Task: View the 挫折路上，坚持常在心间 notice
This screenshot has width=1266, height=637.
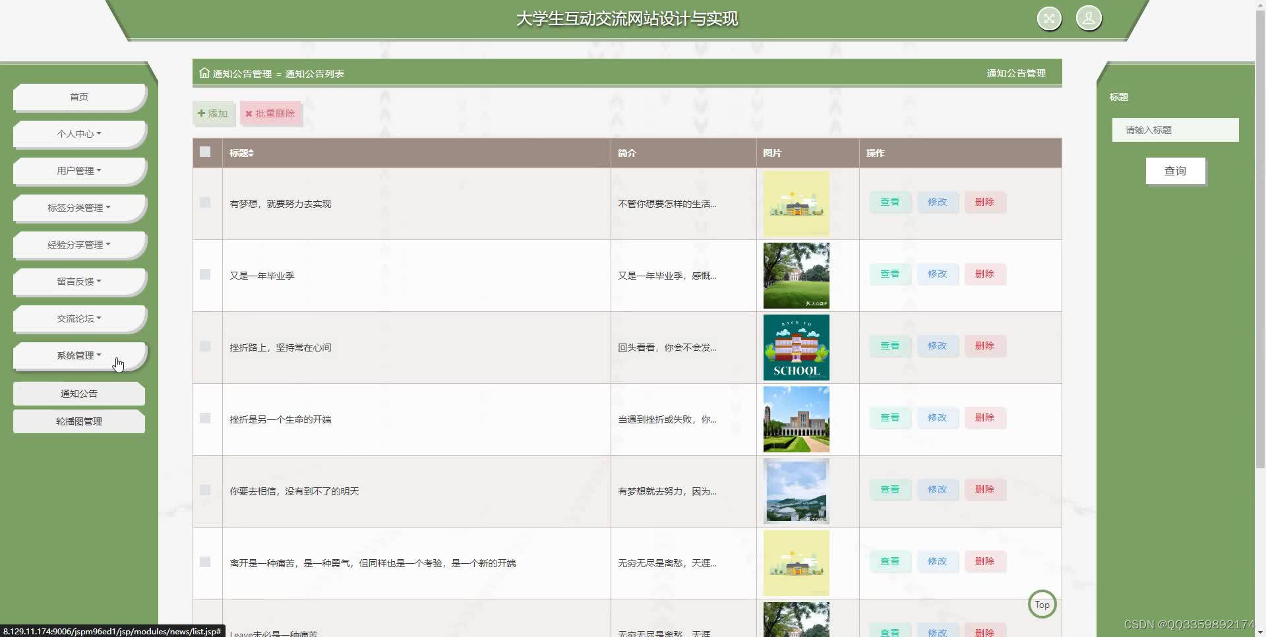Action: 890,346
